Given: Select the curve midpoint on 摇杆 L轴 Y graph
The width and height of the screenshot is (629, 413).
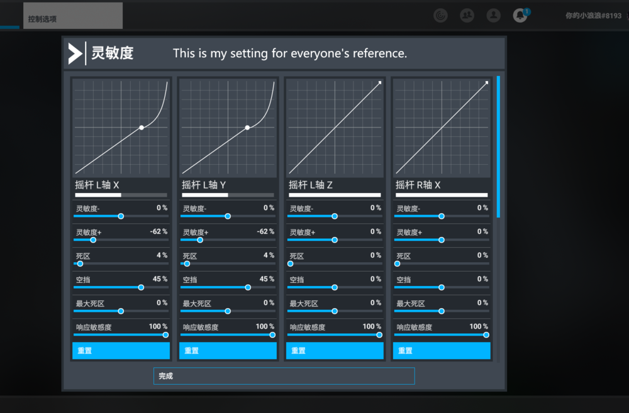Looking at the screenshot, I should click(247, 128).
